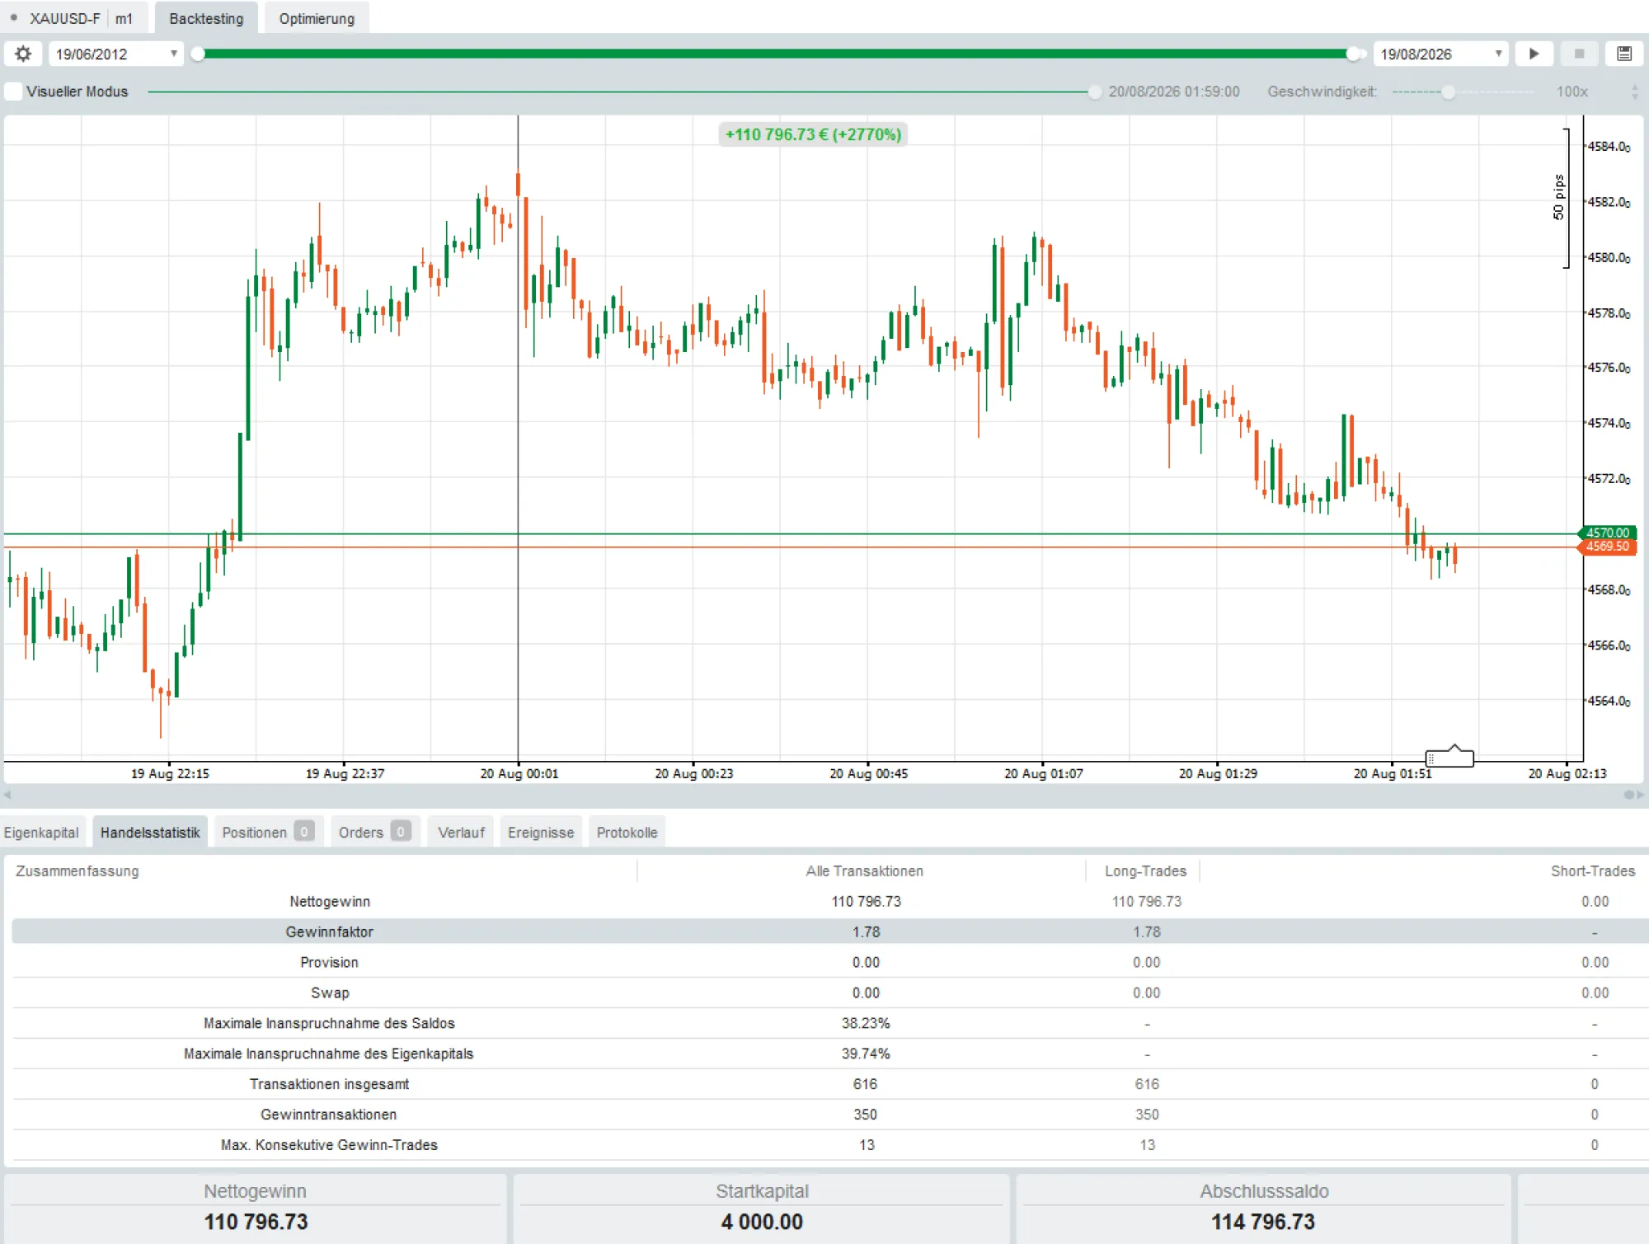Start the backtest with play button
1649x1244 pixels.
coord(1534,54)
